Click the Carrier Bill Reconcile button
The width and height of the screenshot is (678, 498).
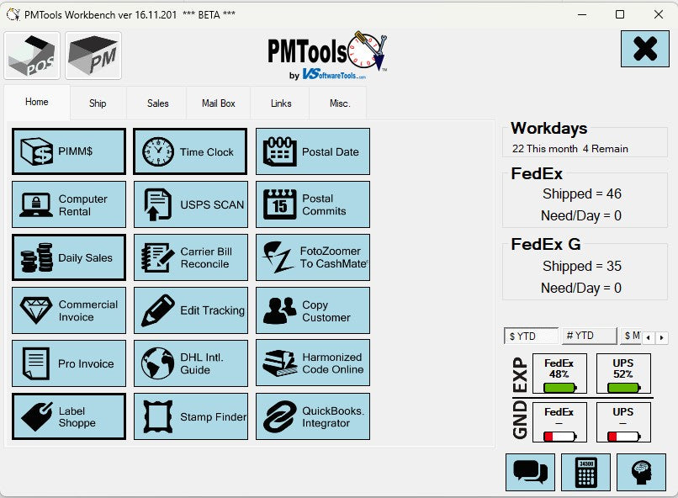pyautogui.click(x=191, y=257)
